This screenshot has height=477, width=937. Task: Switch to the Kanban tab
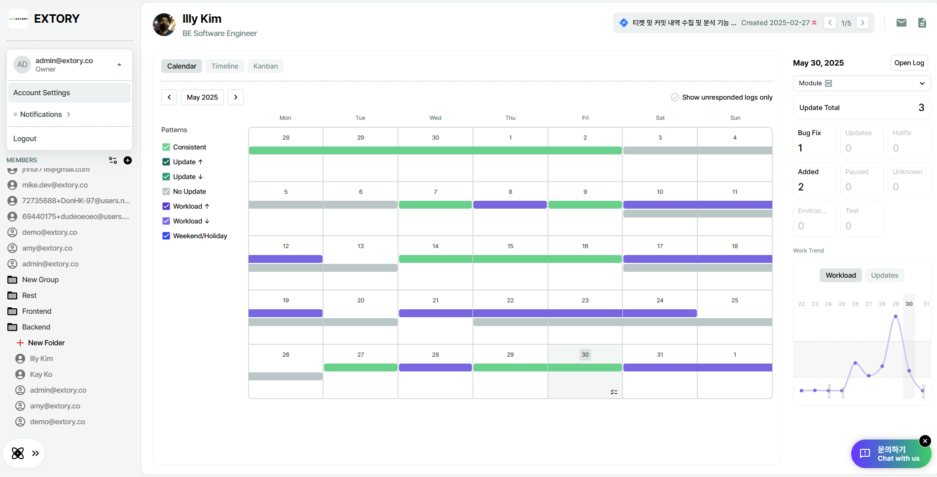click(x=265, y=66)
